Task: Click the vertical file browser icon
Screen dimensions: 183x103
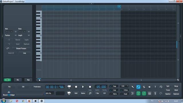Action: [155, 93]
